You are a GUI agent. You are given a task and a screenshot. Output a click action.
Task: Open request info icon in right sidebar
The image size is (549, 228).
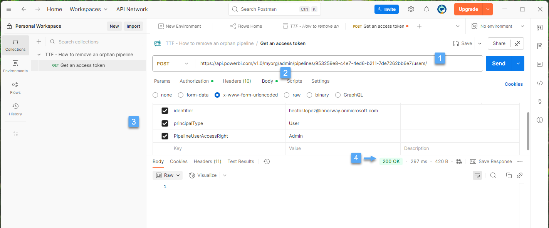click(540, 120)
